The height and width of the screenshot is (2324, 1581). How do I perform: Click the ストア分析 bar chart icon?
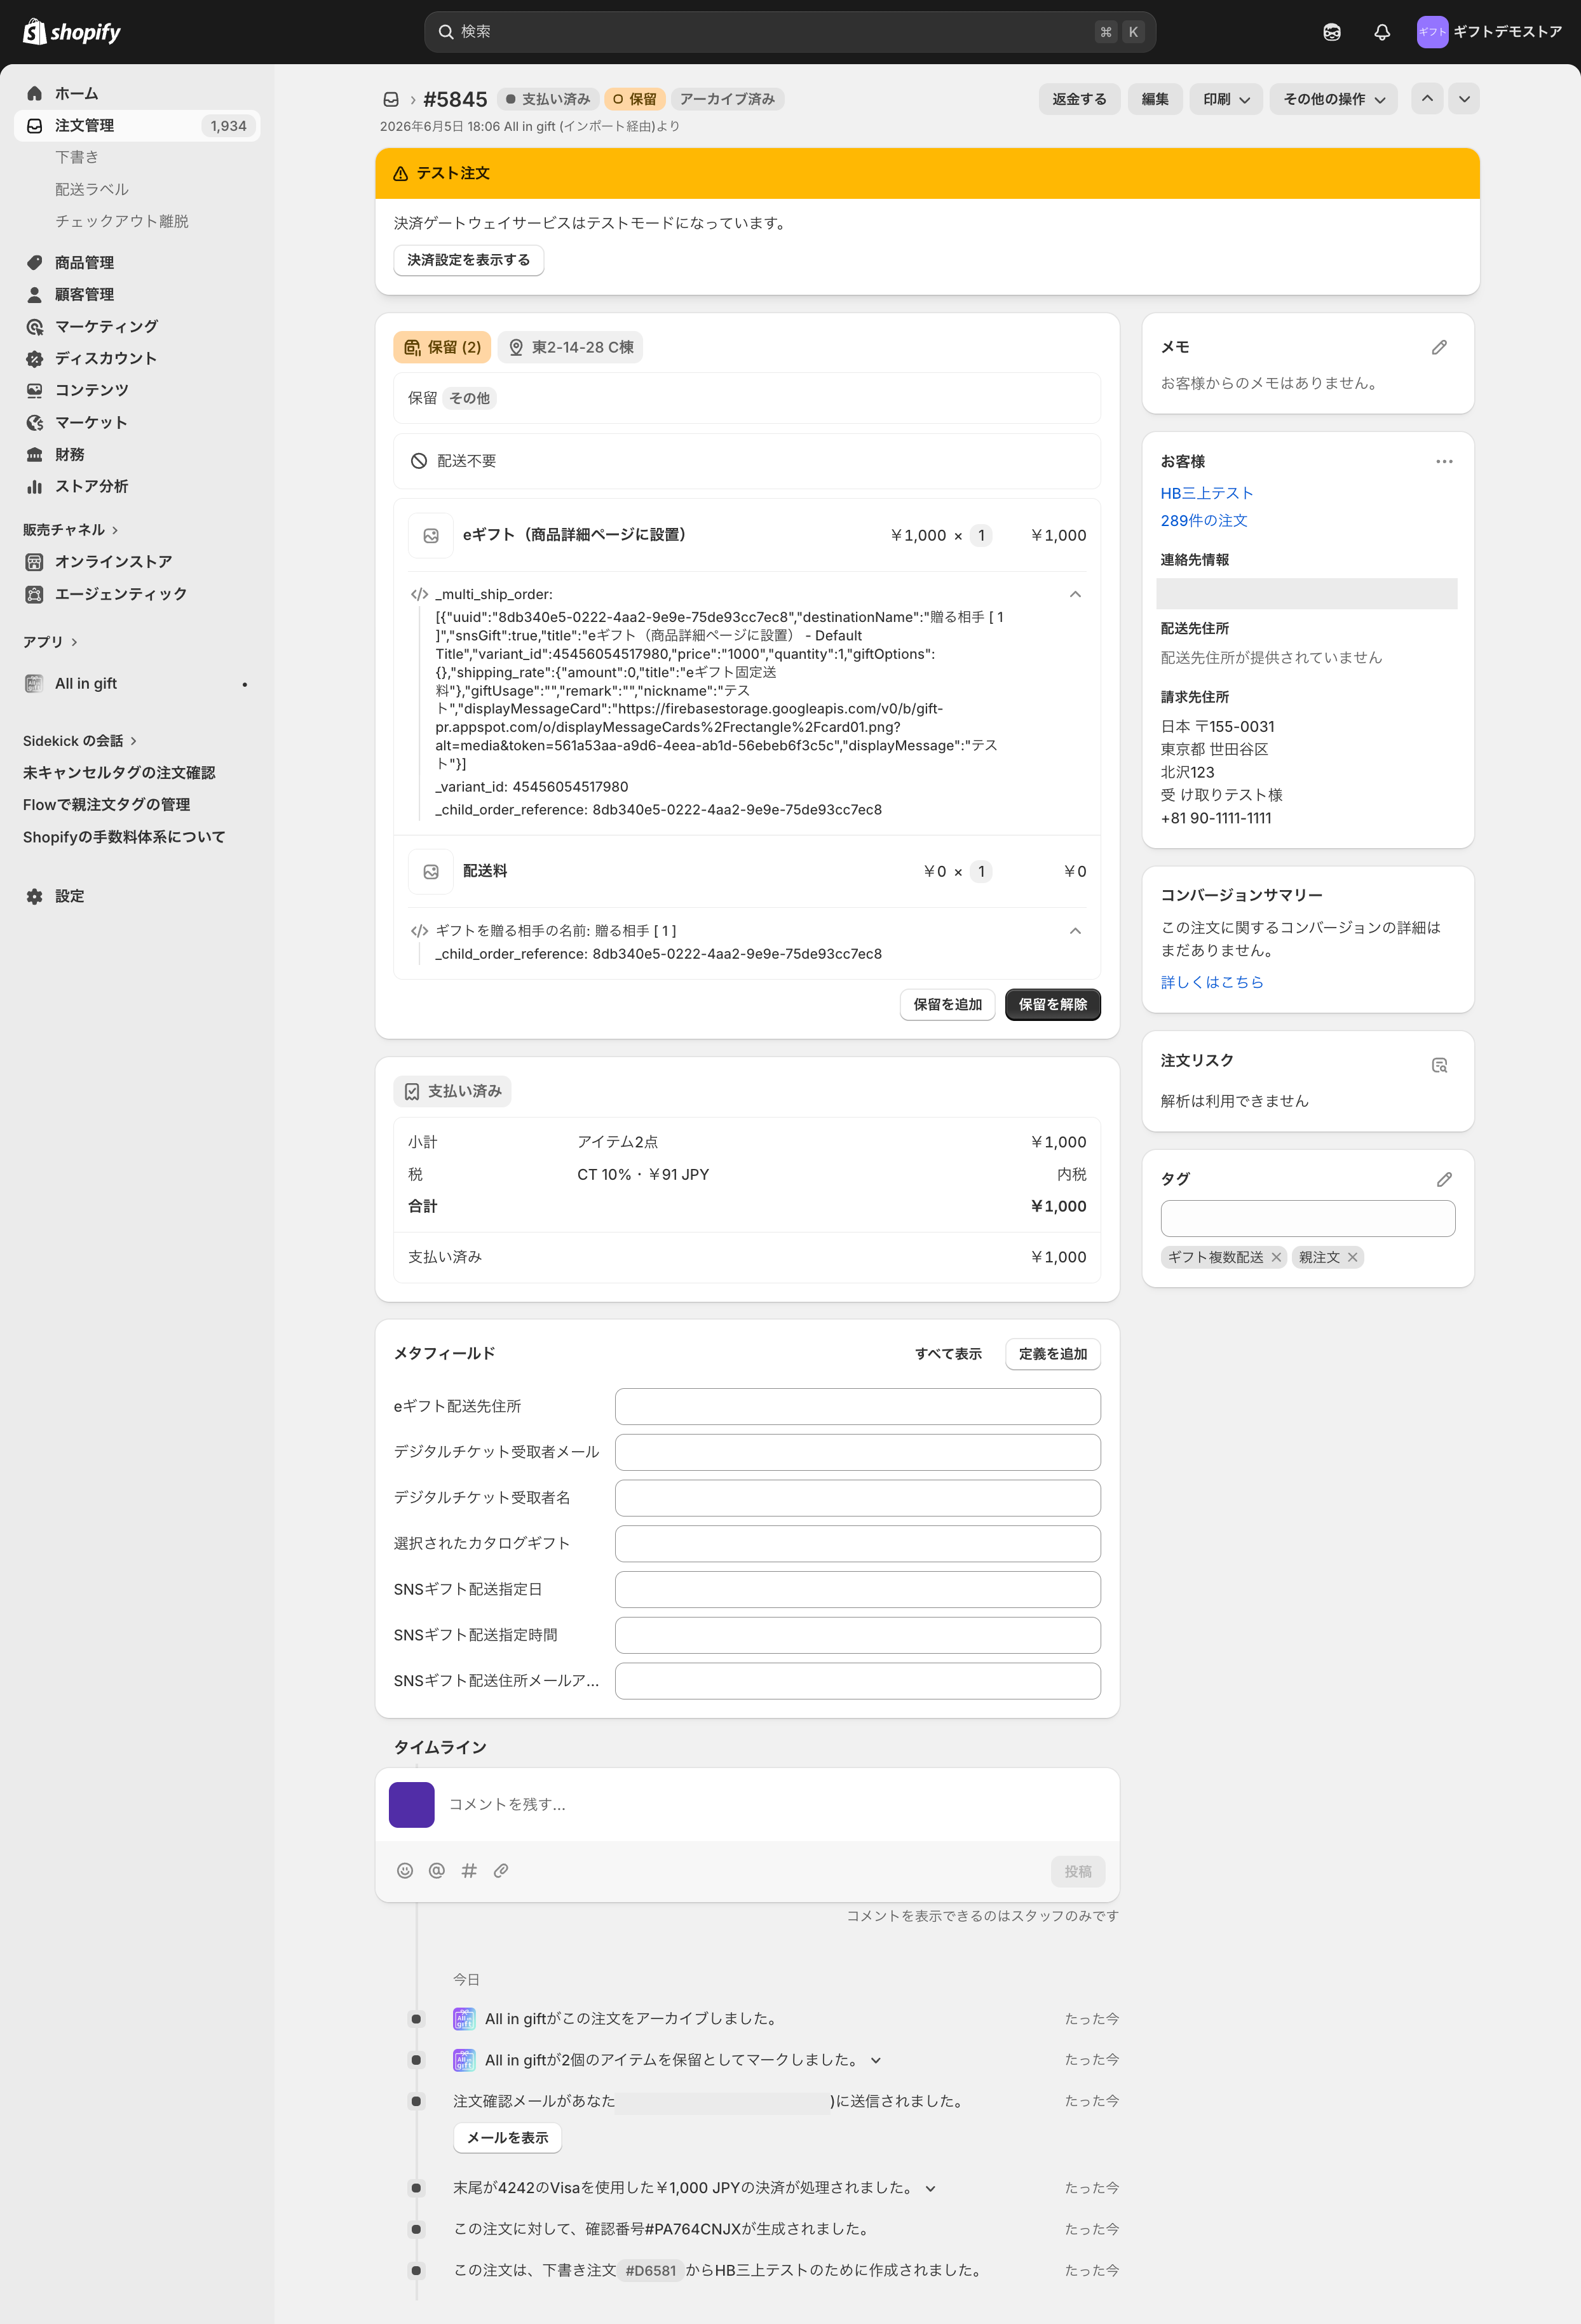[x=35, y=486]
